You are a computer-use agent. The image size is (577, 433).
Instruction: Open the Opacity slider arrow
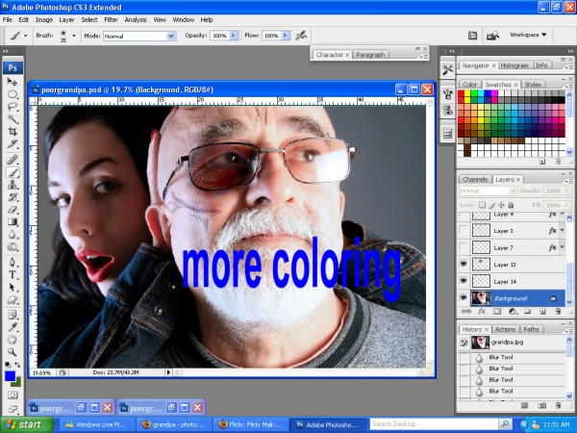234,36
